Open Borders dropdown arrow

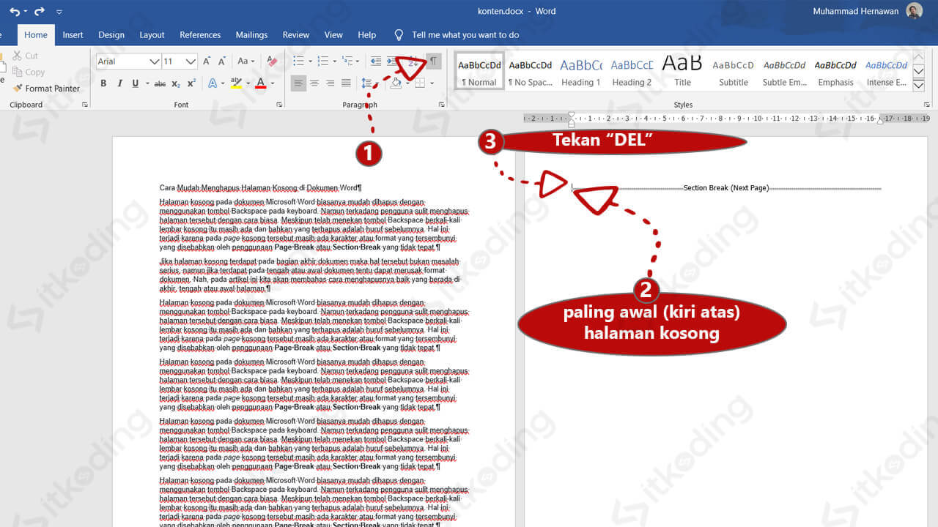click(432, 83)
